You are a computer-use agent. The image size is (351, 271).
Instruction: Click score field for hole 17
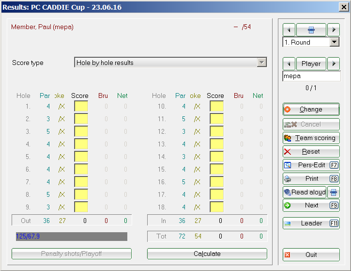[x=217, y=194]
